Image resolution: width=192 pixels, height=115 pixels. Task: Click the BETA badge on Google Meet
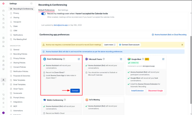point(147,59)
